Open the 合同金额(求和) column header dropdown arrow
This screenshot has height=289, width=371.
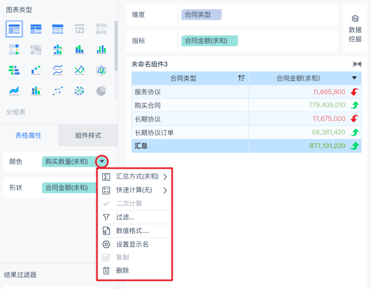pyautogui.click(x=354, y=78)
